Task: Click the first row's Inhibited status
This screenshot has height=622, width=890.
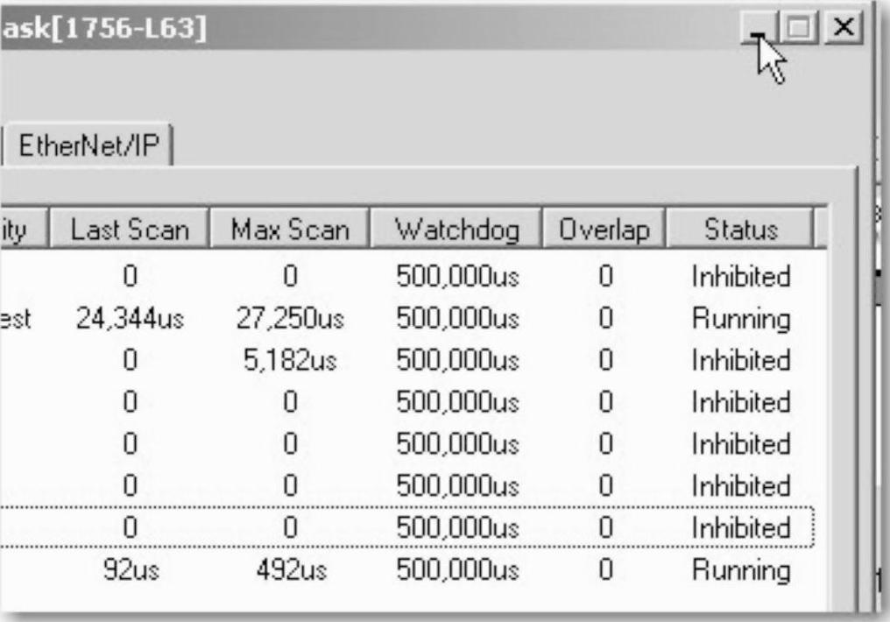Action: (x=740, y=277)
